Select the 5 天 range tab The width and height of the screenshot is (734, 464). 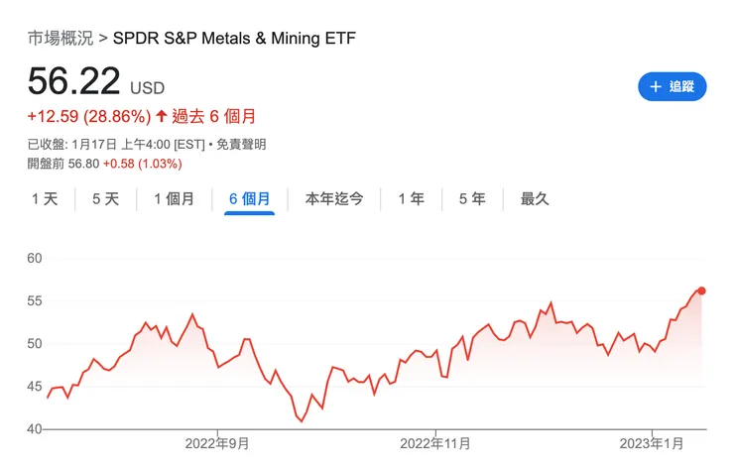[105, 199]
